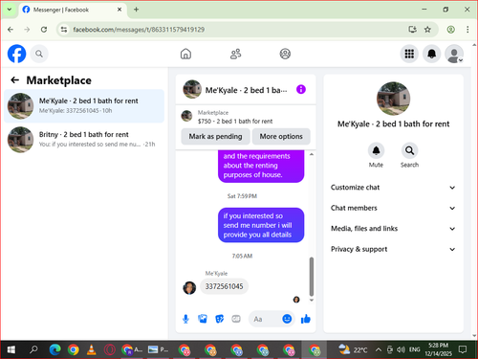Open Chrome three-dot menu
This screenshot has height=359, width=478.
[x=467, y=30]
